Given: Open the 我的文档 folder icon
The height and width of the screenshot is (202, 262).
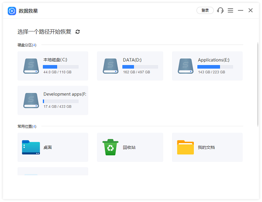Looking at the screenshot, I should [186, 147].
